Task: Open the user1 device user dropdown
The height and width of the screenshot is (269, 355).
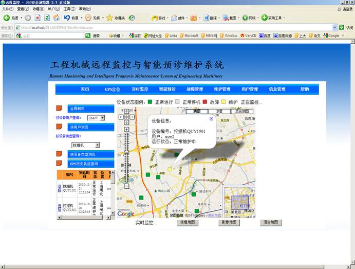Action: click(102, 118)
